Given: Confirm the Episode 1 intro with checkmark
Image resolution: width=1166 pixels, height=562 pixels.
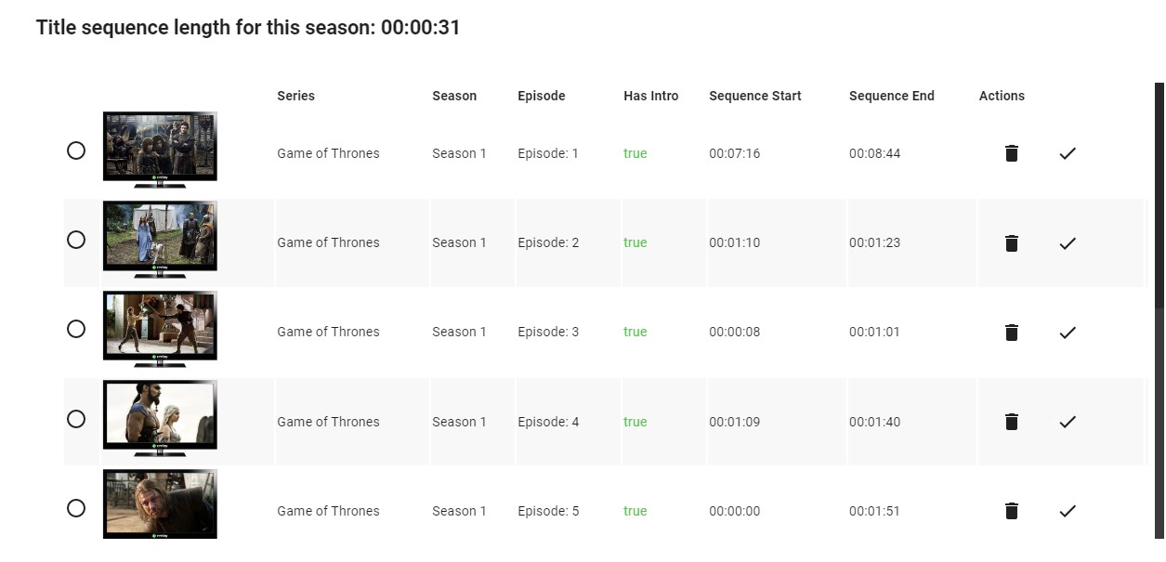Looking at the screenshot, I should click(1068, 153).
